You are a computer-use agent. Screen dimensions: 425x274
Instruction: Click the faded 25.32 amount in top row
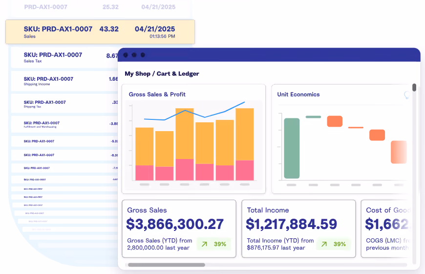(x=110, y=7)
